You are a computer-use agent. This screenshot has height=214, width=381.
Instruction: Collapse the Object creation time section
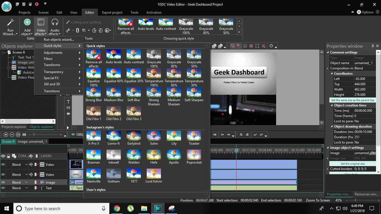point(332,105)
